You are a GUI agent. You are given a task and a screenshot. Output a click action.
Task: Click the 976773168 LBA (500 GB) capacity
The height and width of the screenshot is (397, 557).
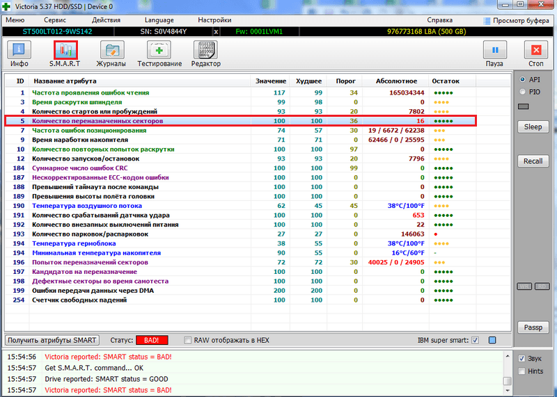pos(426,31)
